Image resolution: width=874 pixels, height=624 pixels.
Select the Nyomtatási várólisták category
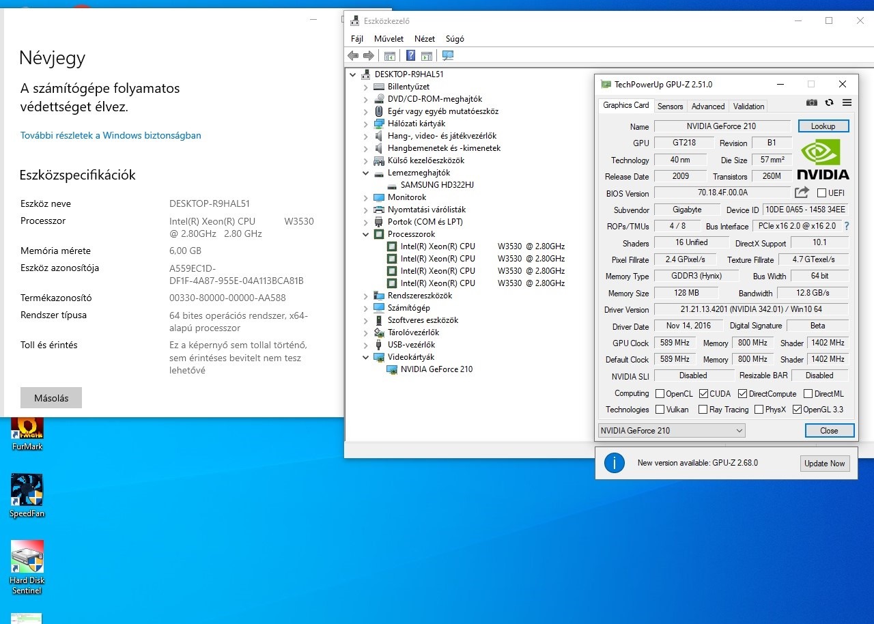tap(427, 210)
